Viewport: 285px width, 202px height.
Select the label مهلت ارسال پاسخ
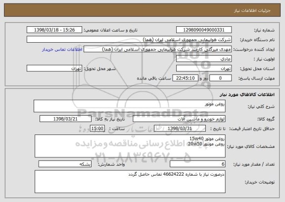256,78
